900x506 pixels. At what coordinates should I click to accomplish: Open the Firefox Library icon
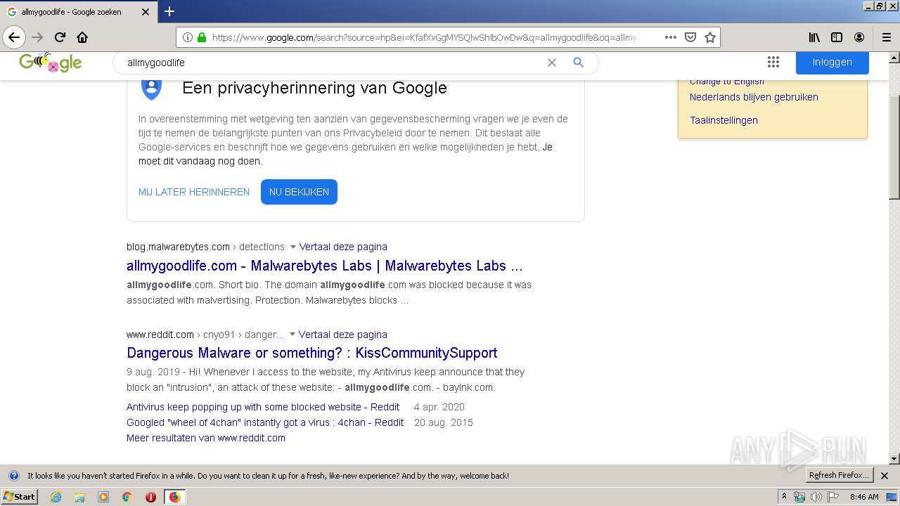pyautogui.click(x=814, y=37)
